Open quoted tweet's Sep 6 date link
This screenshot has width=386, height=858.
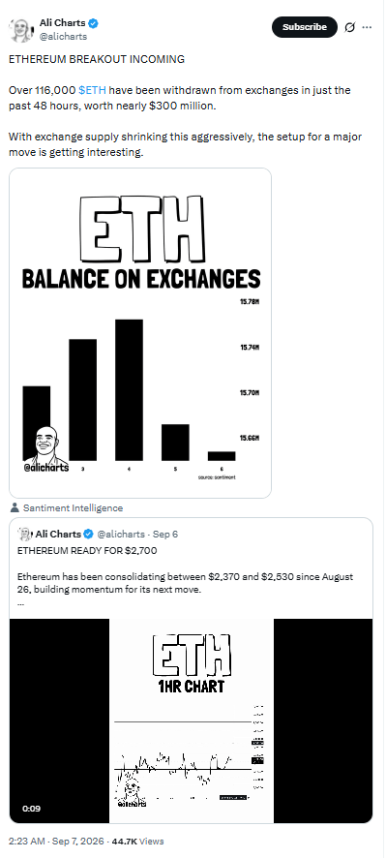pyautogui.click(x=166, y=534)
